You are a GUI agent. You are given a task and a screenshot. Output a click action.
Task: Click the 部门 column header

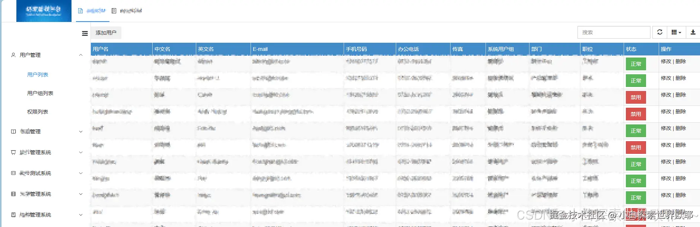pyautogui.click(x=555, y=49)
